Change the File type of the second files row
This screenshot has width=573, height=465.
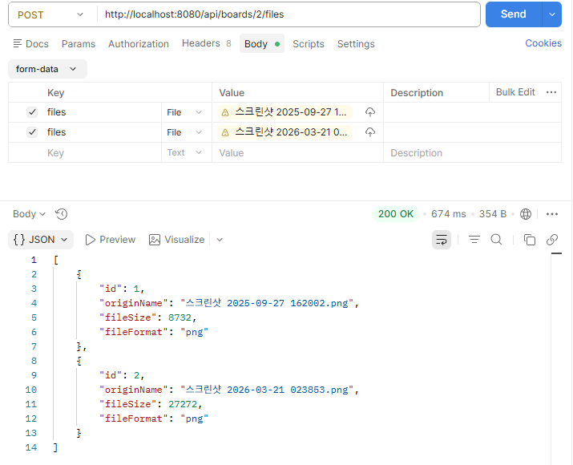(184, 132)
